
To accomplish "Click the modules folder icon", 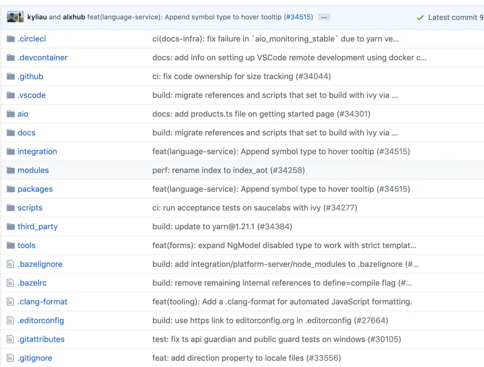I will pyautogui.click(x=11, y=170).
